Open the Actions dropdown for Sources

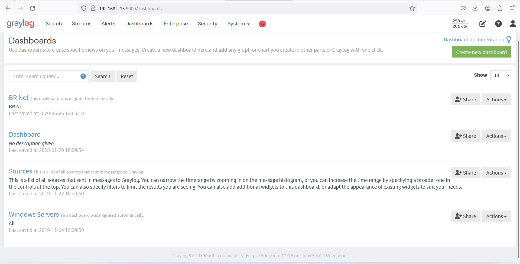coord(496,172)
